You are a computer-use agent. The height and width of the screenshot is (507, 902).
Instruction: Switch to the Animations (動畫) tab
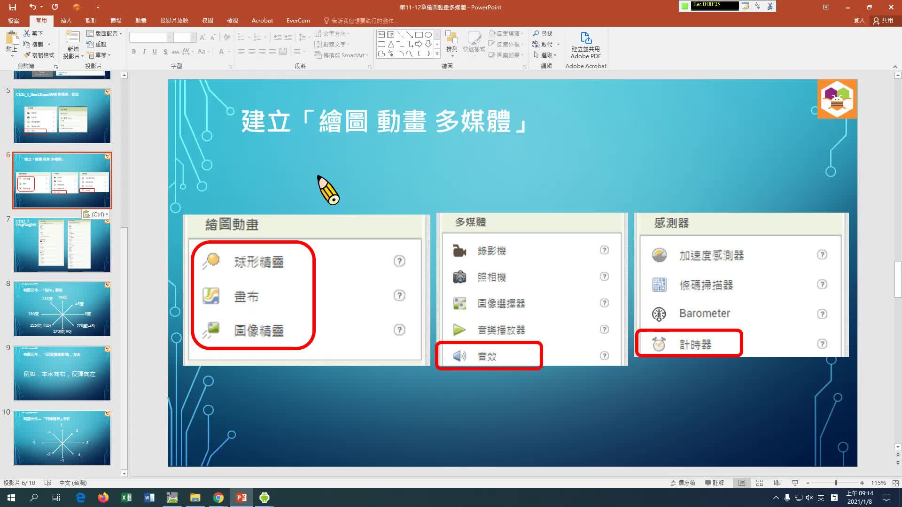coord(141,21)
